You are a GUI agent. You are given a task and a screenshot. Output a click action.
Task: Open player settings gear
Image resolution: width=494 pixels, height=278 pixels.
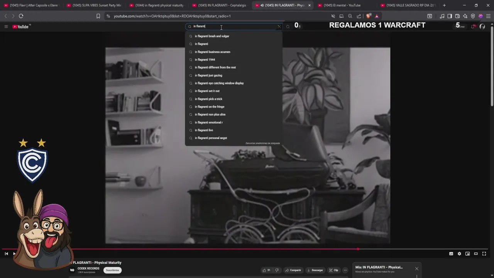pos(459,254)
